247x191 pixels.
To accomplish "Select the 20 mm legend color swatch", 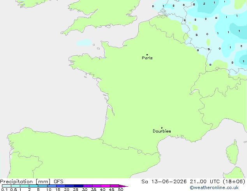I will (x=69, y=186).
